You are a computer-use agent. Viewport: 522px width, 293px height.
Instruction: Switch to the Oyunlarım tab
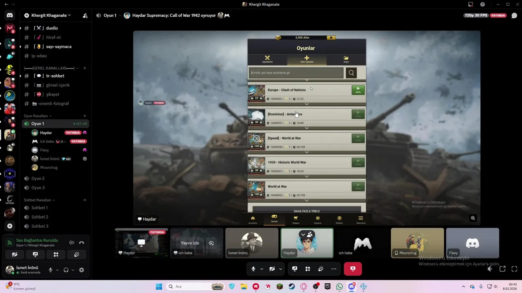(x=267, y=59)
